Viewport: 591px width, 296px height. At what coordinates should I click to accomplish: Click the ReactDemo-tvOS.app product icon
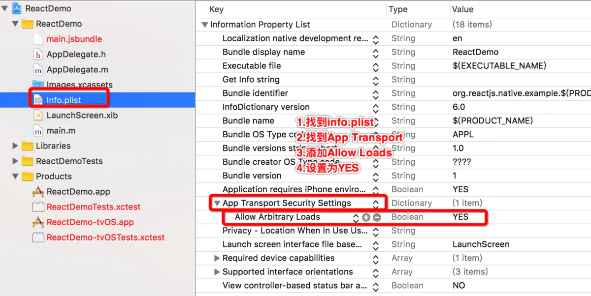pyautogui.click(x=38, y=222)
